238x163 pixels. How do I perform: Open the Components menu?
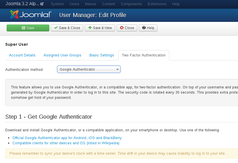(x=131, y=4)
